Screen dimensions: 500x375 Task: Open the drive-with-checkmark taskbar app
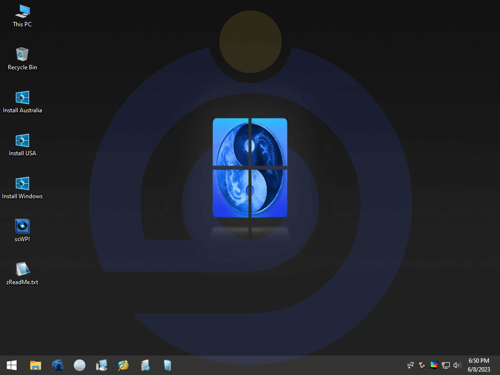click(x=145, y=365)
